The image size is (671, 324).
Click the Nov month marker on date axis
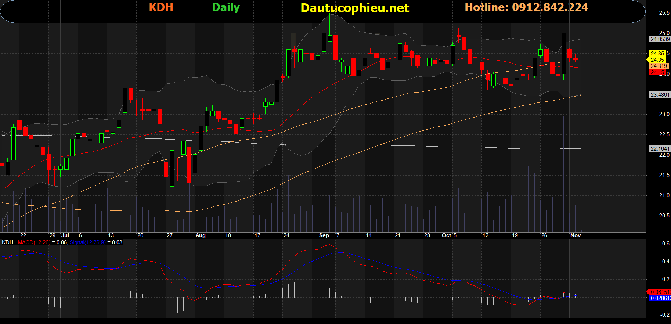point(576,235)
